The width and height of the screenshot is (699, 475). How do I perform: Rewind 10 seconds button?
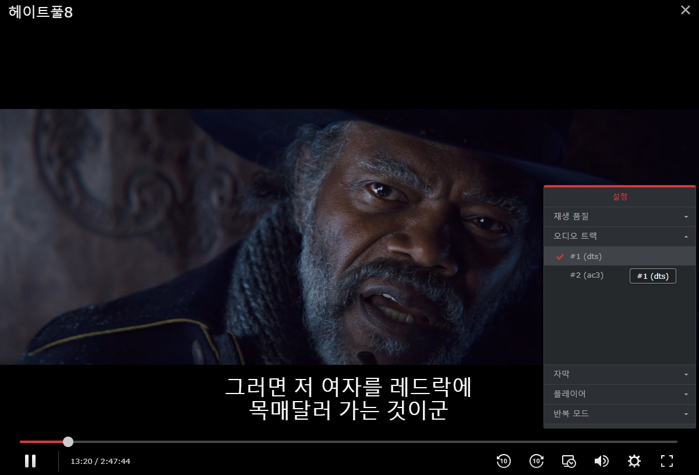click(x=504, y=461)
